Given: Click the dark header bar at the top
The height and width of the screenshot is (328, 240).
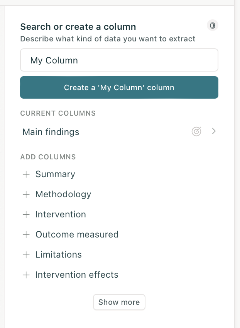Looking at the screenshot, I should tap(120, 2).
